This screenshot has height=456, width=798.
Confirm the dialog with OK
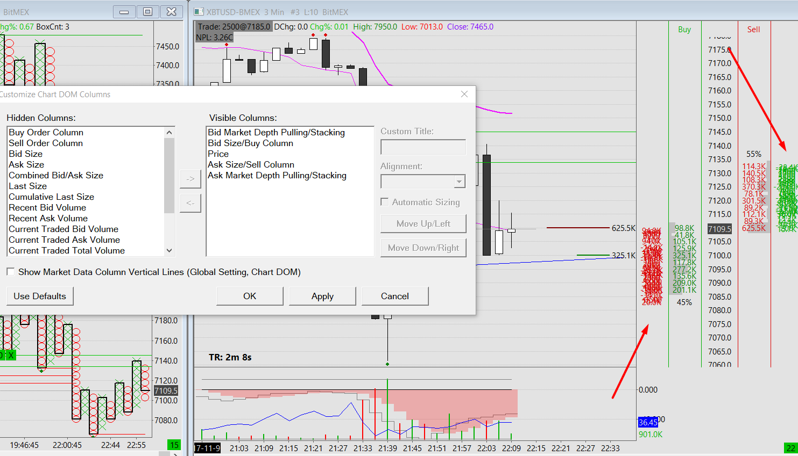[x=250, y=296]
